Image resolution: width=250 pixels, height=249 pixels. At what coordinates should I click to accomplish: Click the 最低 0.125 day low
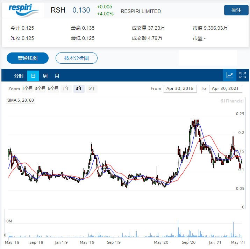(x=83, y=38)
